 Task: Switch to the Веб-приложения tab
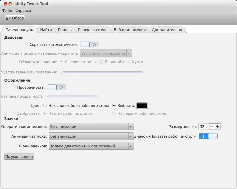tap(130, 30)
